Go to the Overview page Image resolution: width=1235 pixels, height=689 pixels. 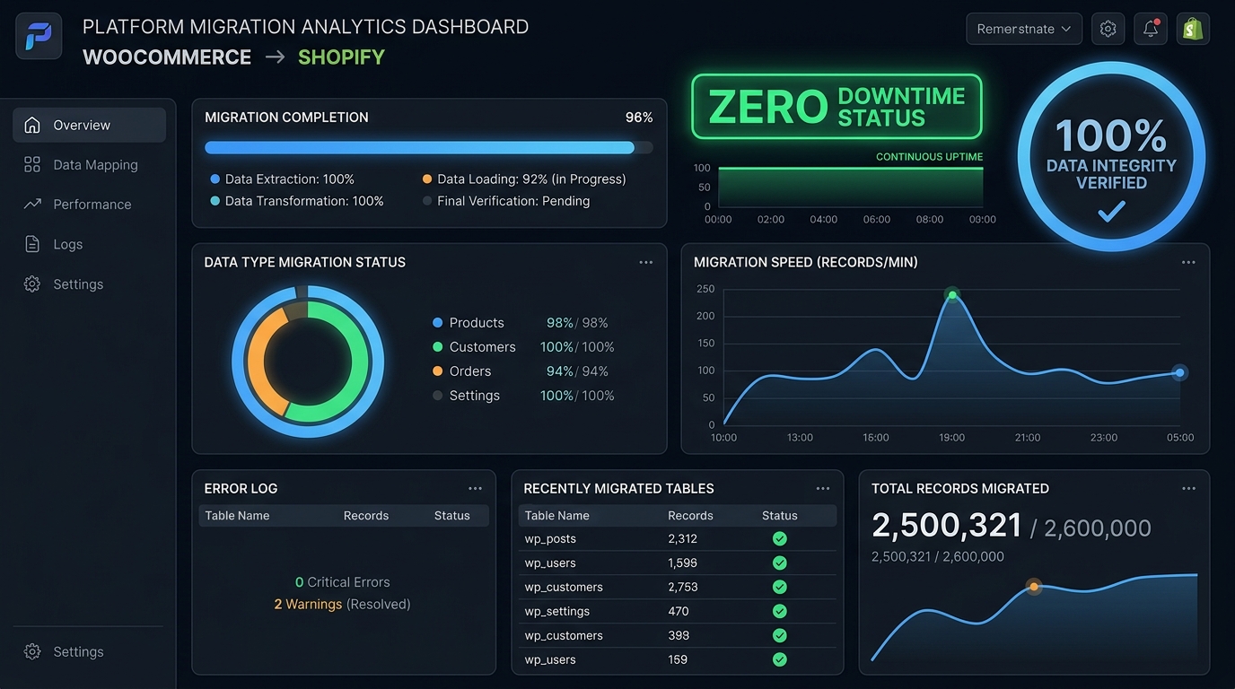pyautogui.click(x=90, y=126)
